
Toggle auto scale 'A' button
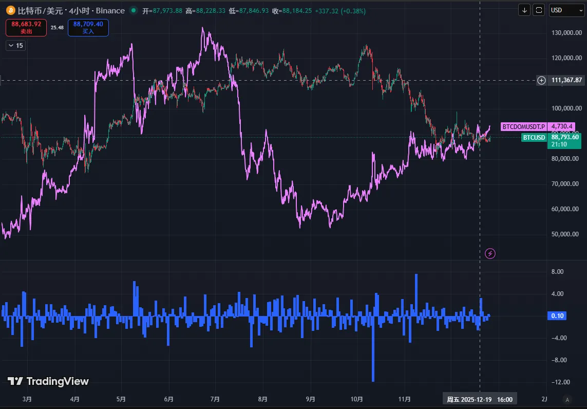point(567,399)
